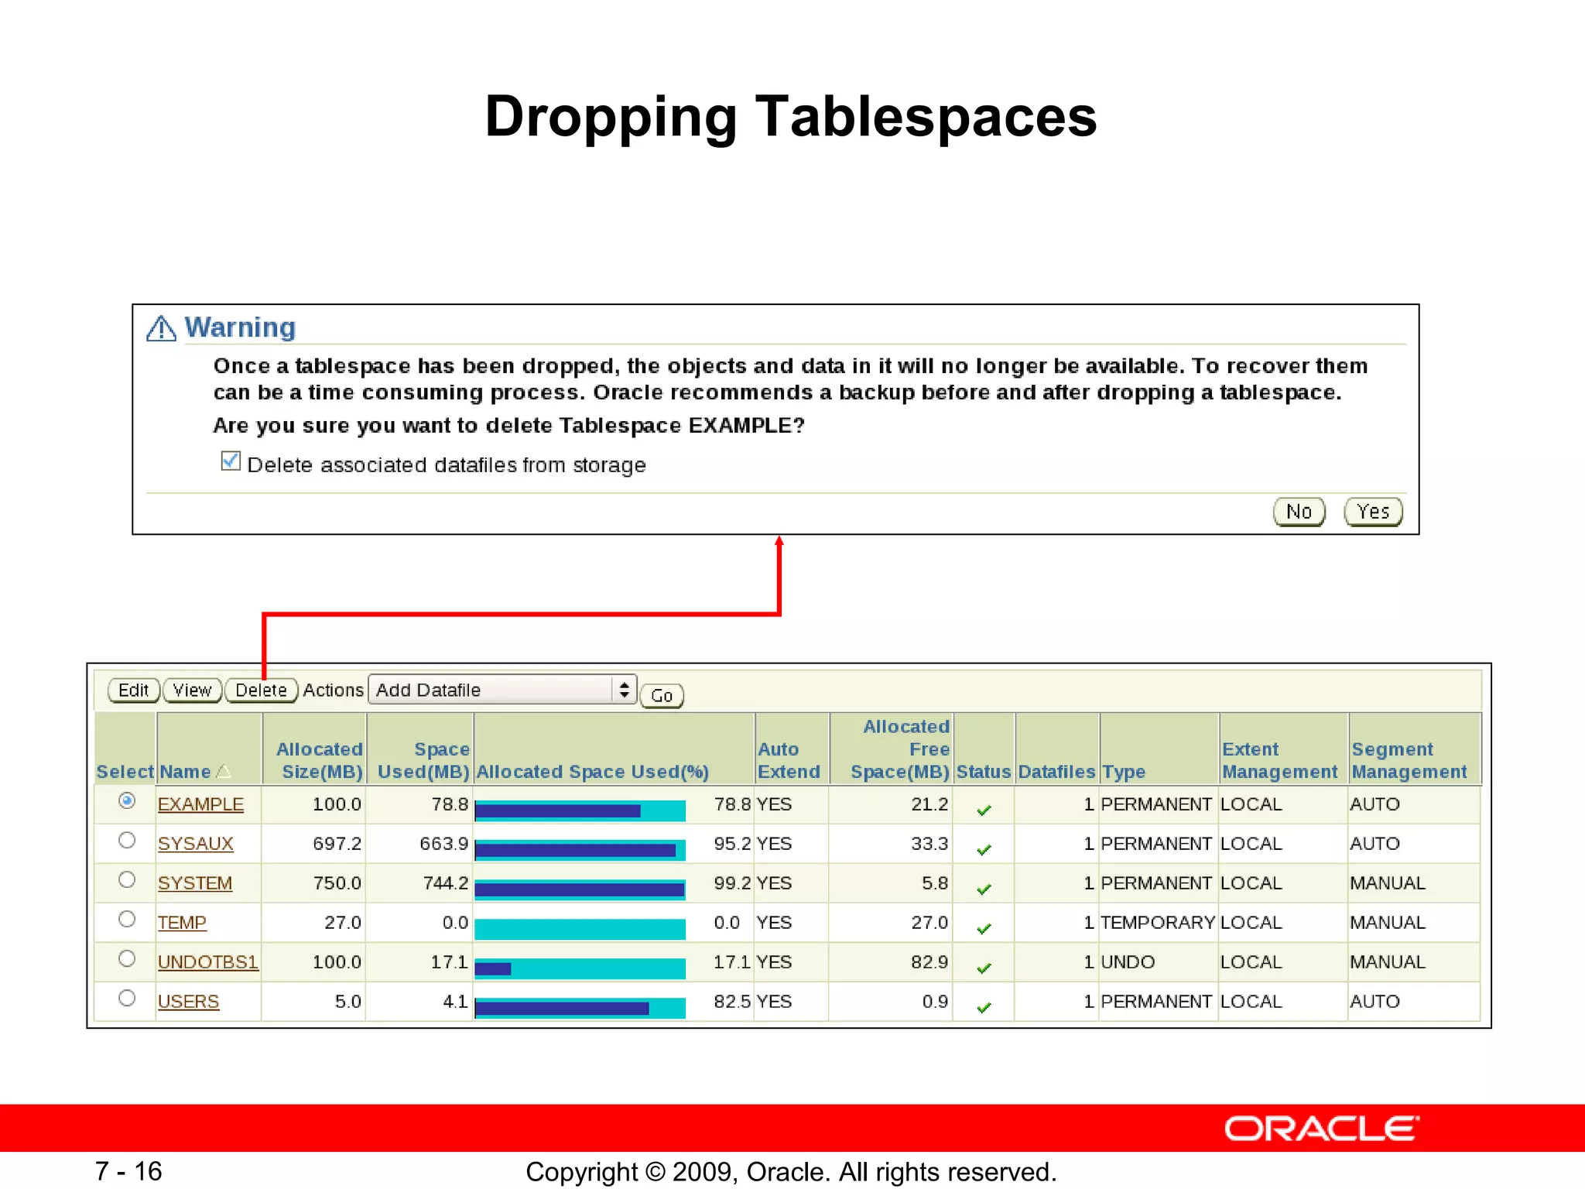This screenshot has height=1189, width=1585.
Task: Click green status checkmark in EXAMPLE row
Action: [x=984, y=810]
